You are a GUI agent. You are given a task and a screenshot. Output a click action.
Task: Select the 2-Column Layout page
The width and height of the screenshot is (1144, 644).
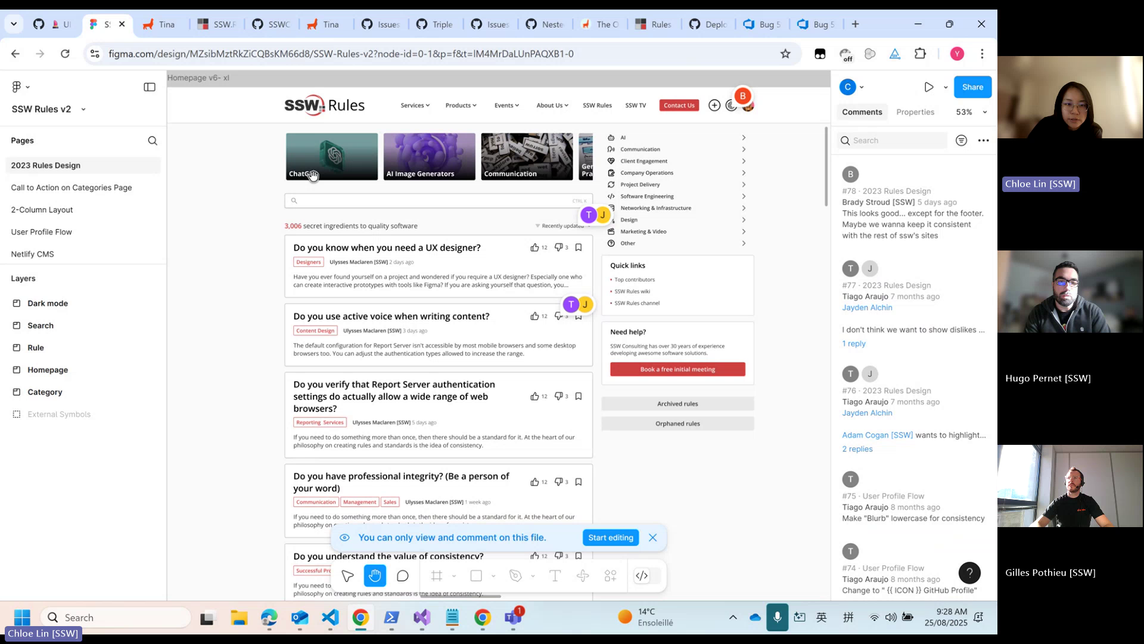click(83, 210)
